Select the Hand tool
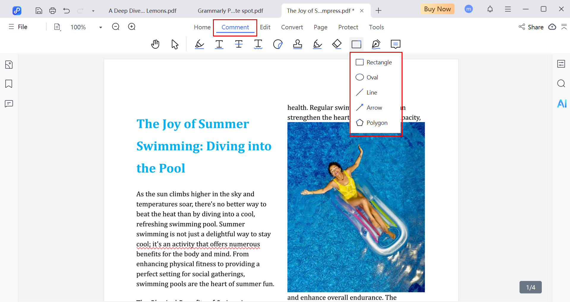This screenshot has height=302, width=570. [155, 44]
